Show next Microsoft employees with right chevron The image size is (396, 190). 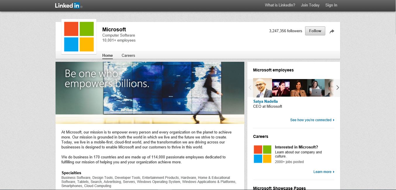pyautogui.click(x=338, y=88)
